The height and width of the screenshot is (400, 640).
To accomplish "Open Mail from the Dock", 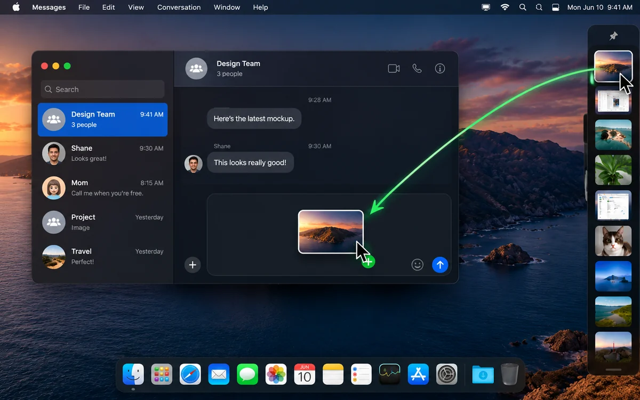I will 219,374.
